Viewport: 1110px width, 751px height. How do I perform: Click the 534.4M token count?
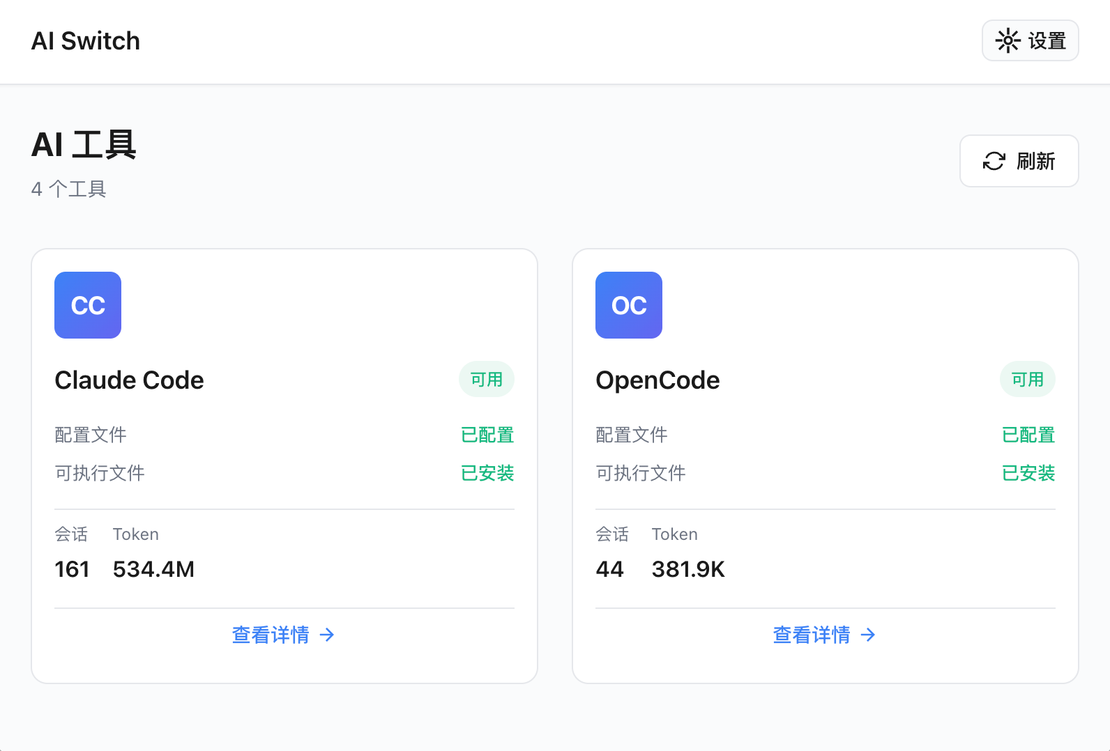coord(153,569)
